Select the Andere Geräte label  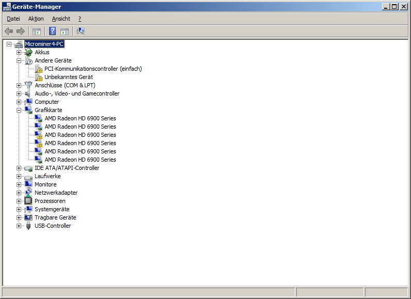coord(53,60)
